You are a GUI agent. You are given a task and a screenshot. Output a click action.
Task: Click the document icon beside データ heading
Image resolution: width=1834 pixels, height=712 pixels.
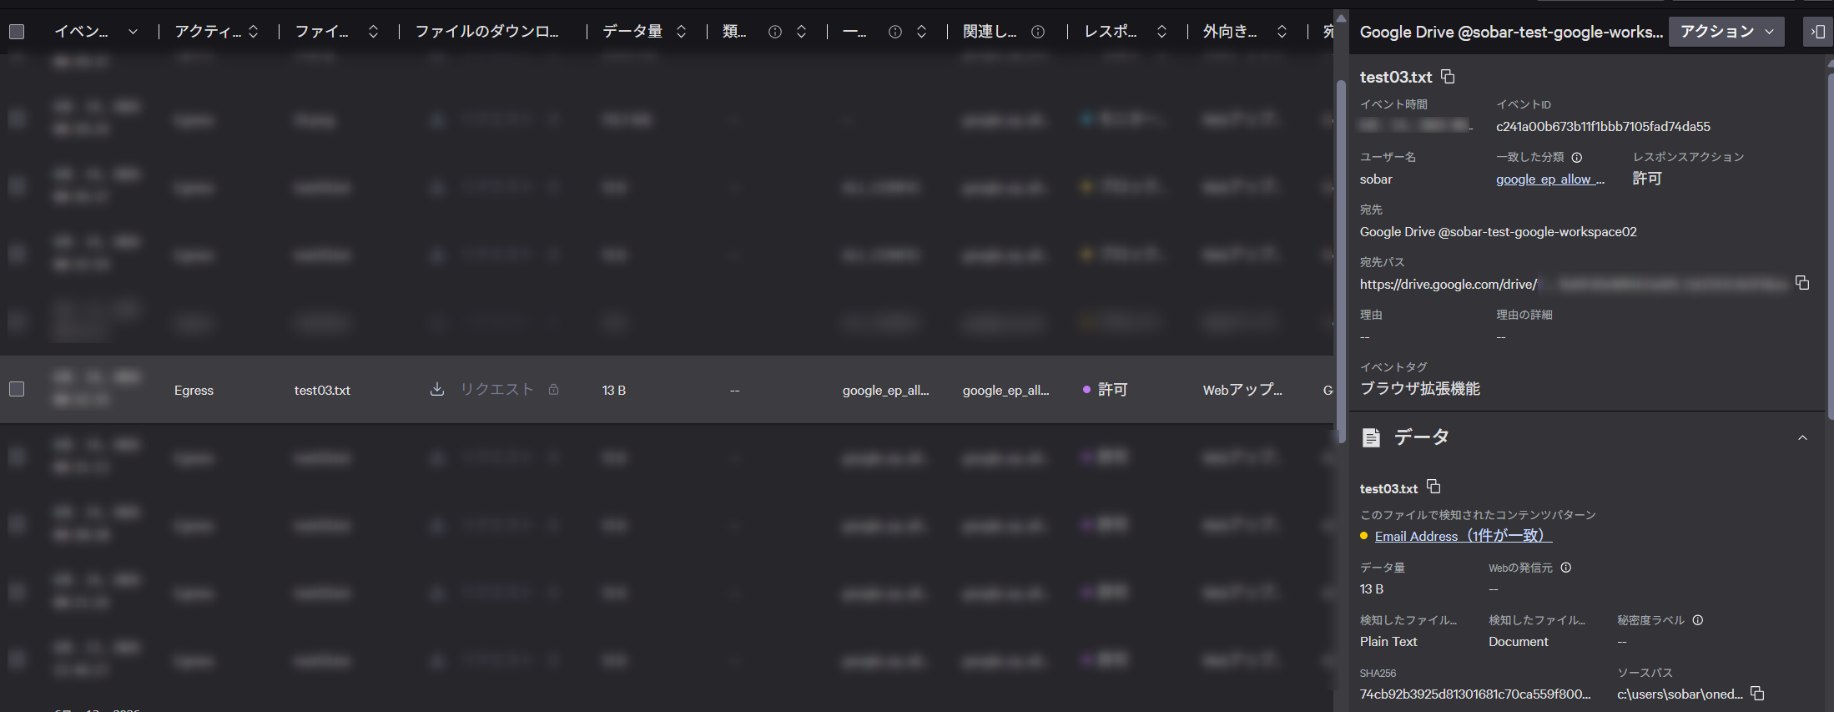1371,437
